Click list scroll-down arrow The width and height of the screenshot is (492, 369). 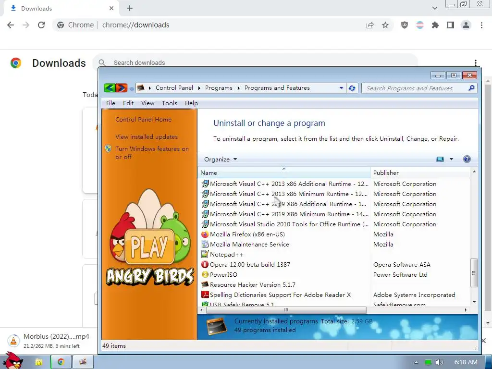[x=474, y=302]
